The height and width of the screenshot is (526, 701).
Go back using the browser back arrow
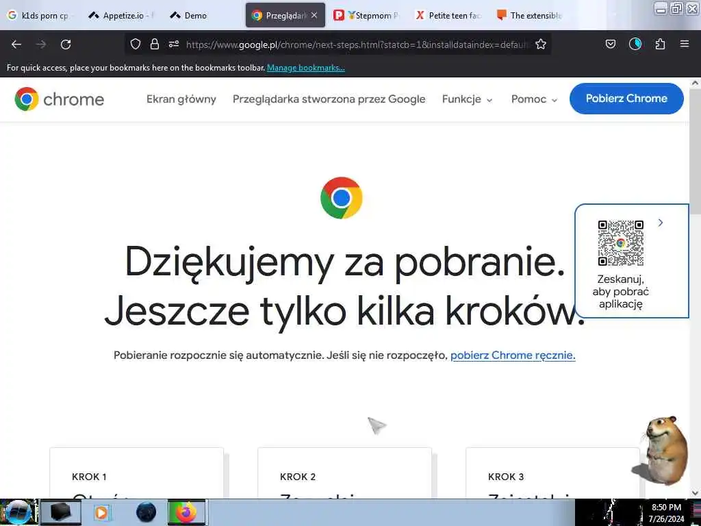(x=16, y=45)
